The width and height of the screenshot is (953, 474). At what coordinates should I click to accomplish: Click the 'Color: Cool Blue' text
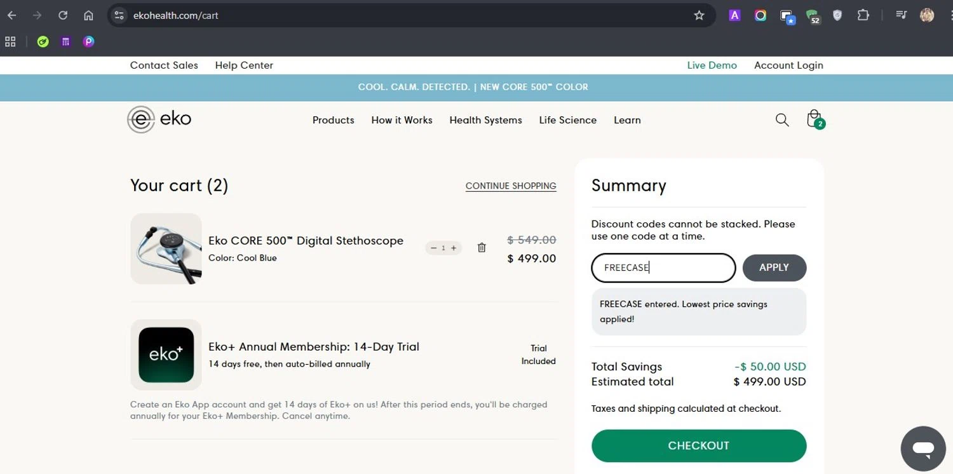[x=243, y=258]
